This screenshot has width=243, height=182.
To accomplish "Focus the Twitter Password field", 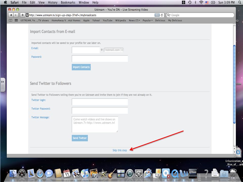I will 100,110.
